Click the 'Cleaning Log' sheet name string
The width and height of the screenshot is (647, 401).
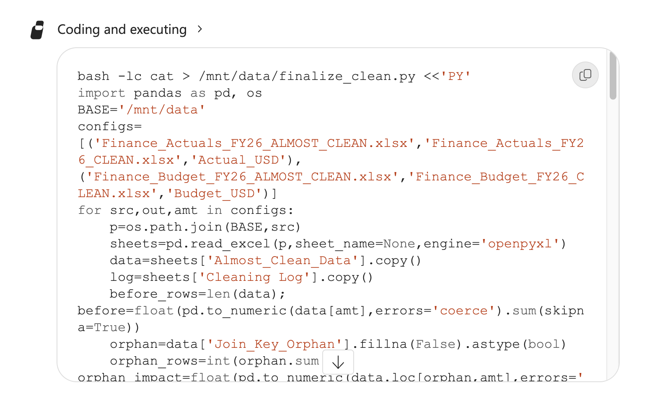click(254, 277)
